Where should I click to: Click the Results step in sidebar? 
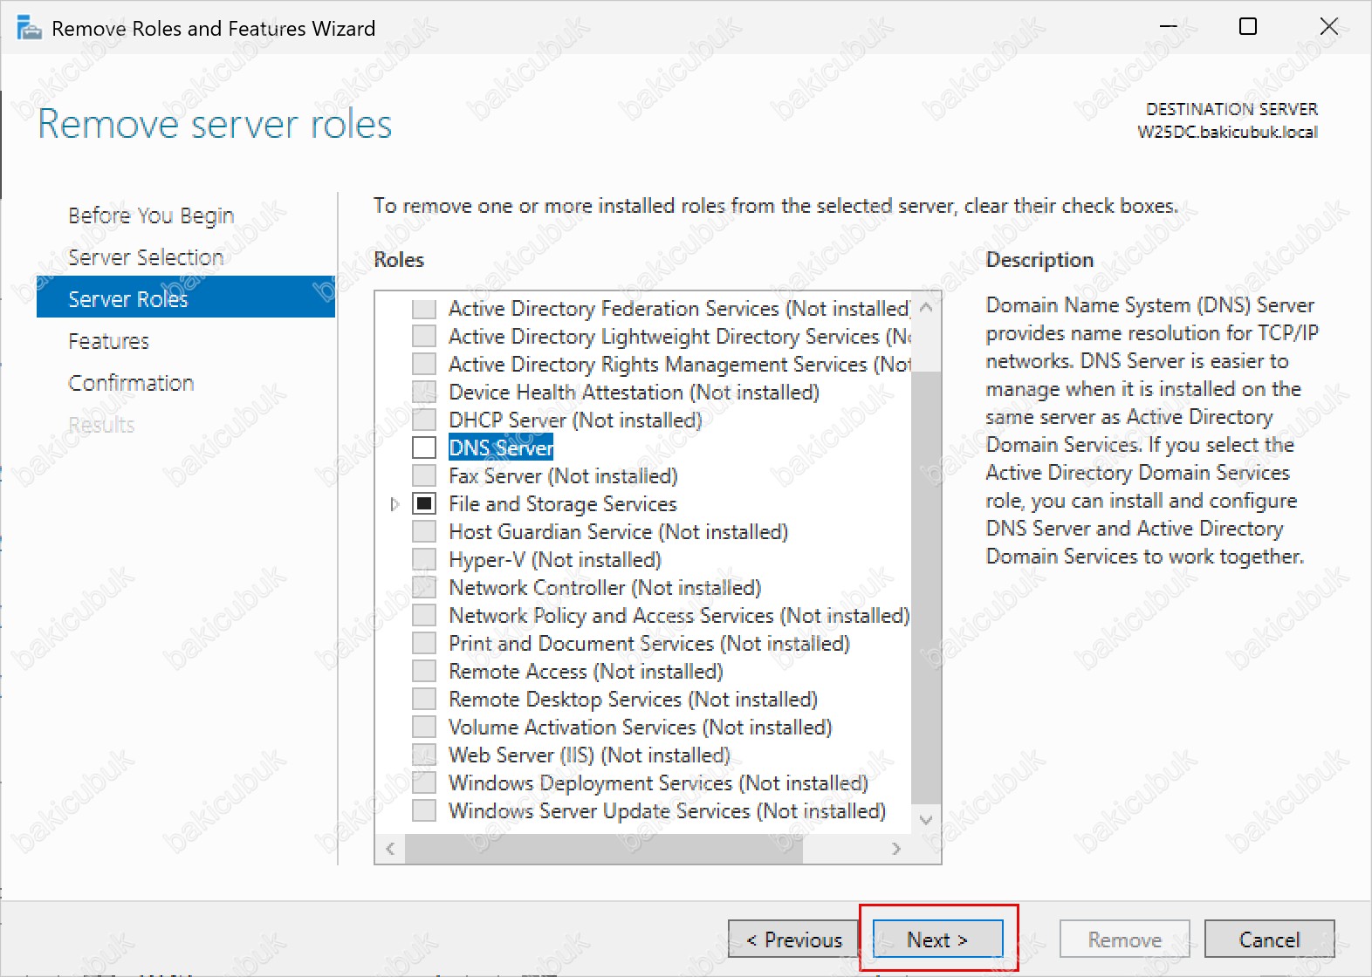coord(101,425)
